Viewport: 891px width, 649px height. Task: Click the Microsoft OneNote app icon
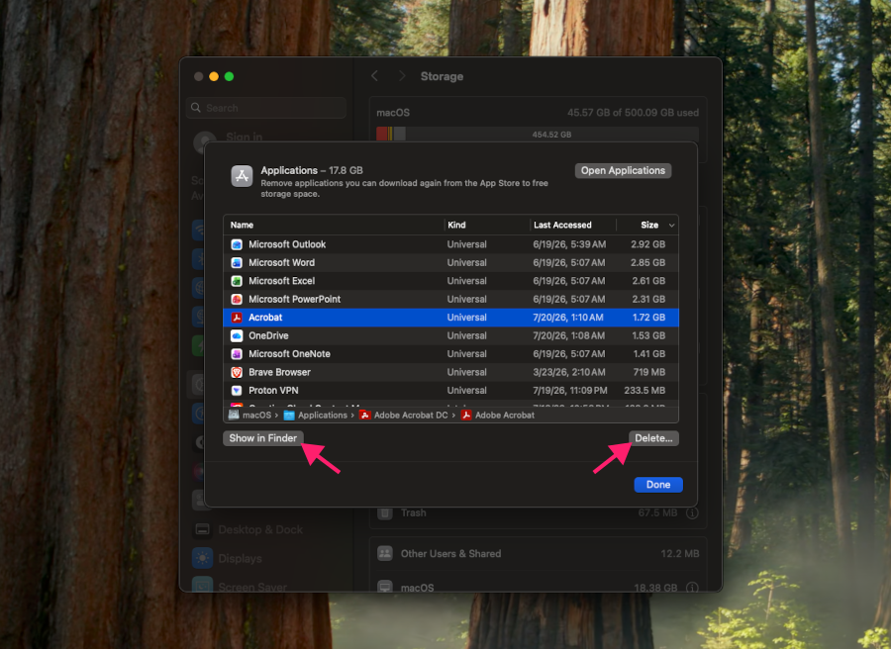tap(237, 354)
